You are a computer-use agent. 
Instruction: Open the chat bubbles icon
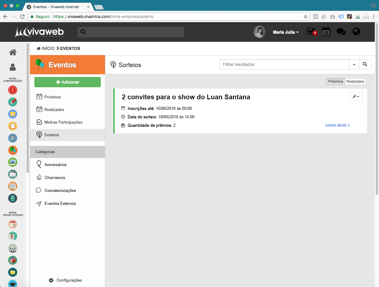[341, 32]
